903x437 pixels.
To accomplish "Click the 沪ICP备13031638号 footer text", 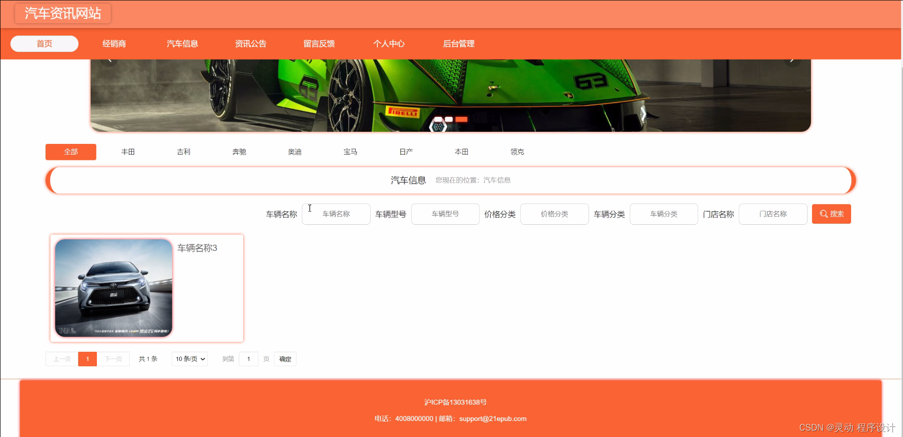I will click(455, 402).
